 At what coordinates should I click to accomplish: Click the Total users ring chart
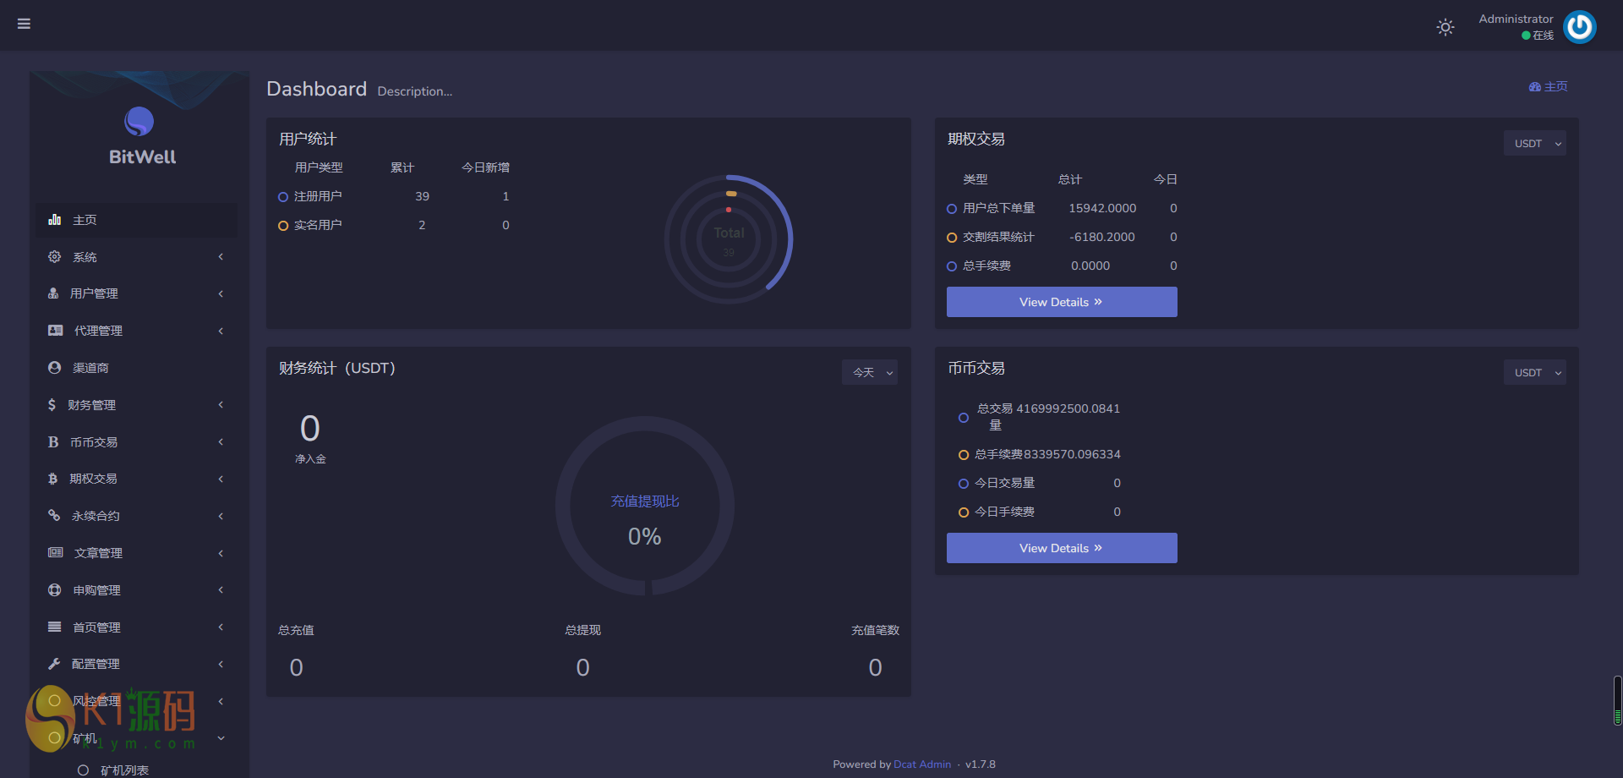[729, 239]
